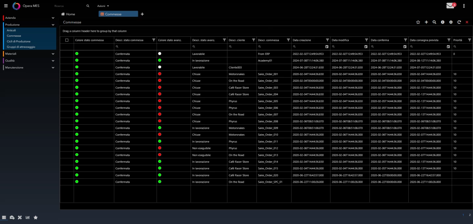Mark Commesse as favorite with star outline
473x224 pixels.
418,22
